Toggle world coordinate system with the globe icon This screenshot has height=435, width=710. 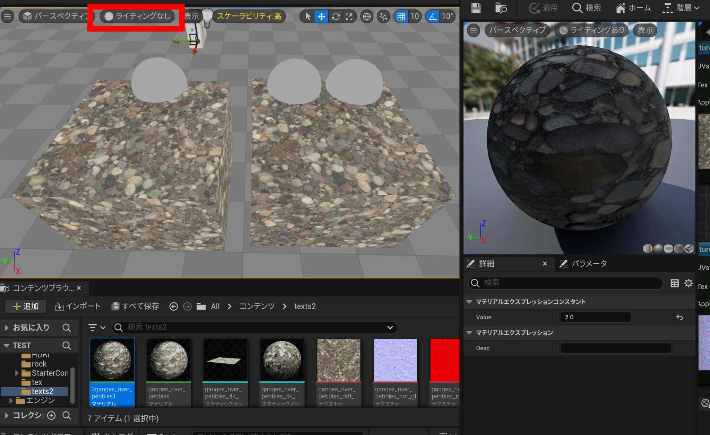pyautogui.click(x=367, y=16)
